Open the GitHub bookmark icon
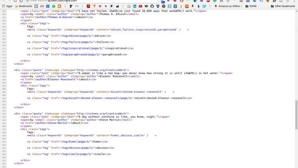This screenshot has width=298, height=168. coord(152,6)
